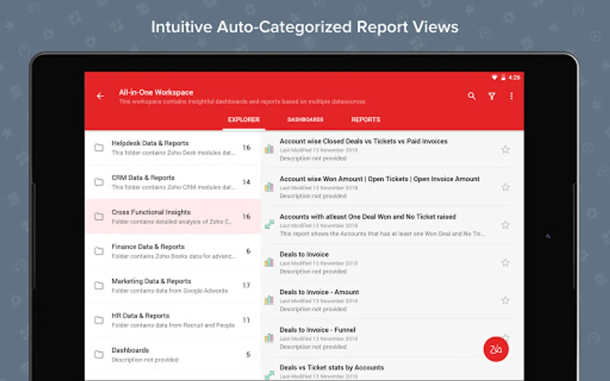Click chart icon for Deals to Invoice report
This screenshot has width=610, height=381.
(x=269, y=262)
